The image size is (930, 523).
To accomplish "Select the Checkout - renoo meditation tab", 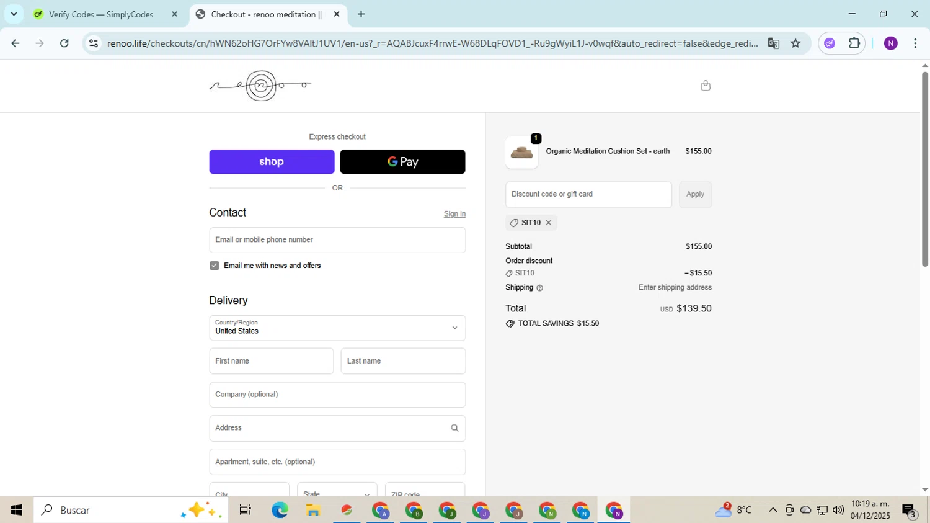I will point(268,14).
